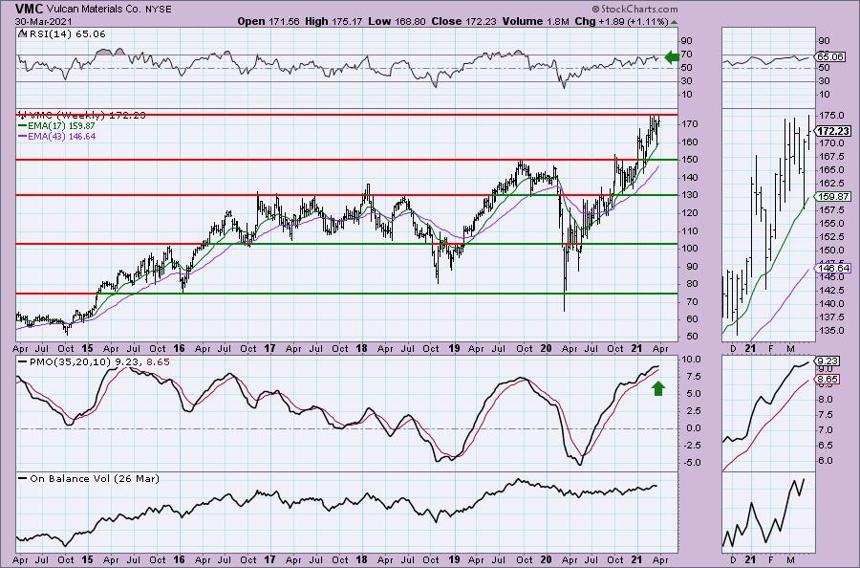Click the 159.87 EMA value tag
860x568 pixels.
833,196
